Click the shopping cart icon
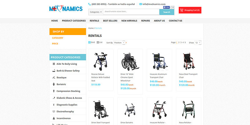250x125 pixels. 182,10
